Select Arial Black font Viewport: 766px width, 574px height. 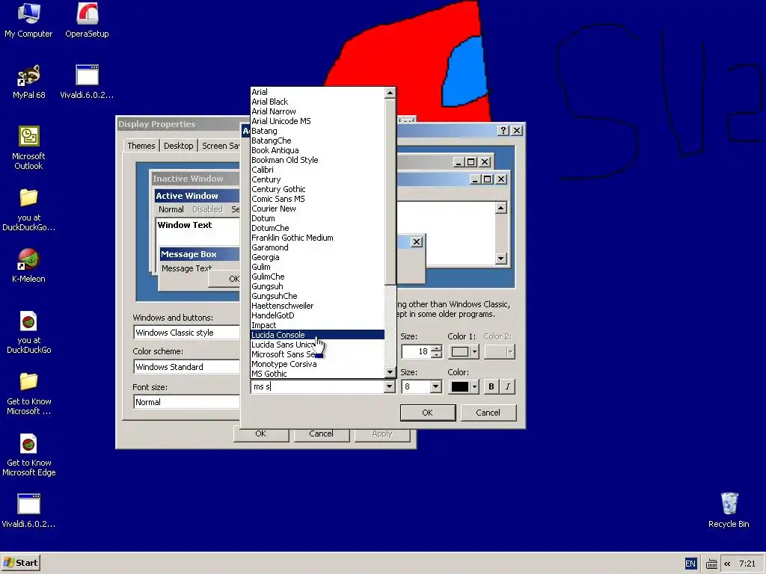[317, 102]
